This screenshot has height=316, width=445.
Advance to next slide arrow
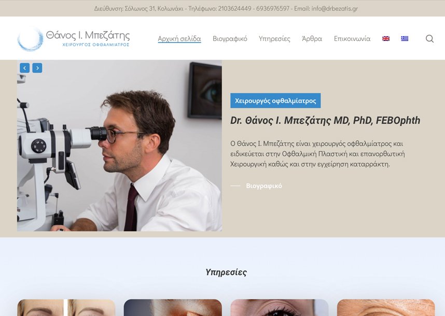37,68
